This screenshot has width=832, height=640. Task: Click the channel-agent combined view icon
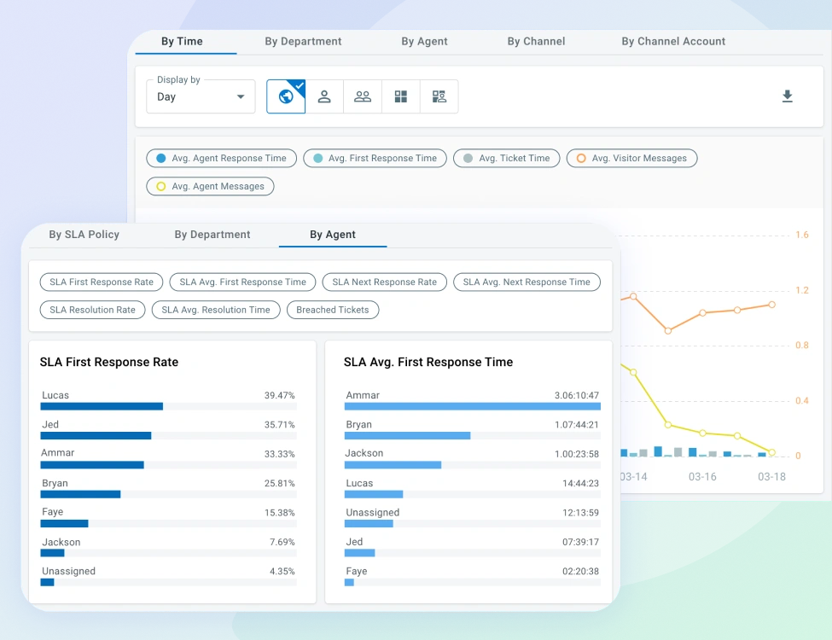[x=439, y=96]
